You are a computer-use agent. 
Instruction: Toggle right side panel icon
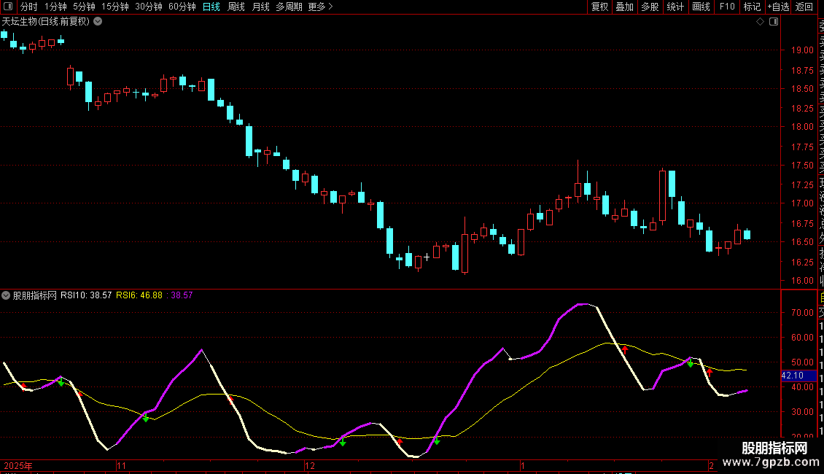pos(774,22)
